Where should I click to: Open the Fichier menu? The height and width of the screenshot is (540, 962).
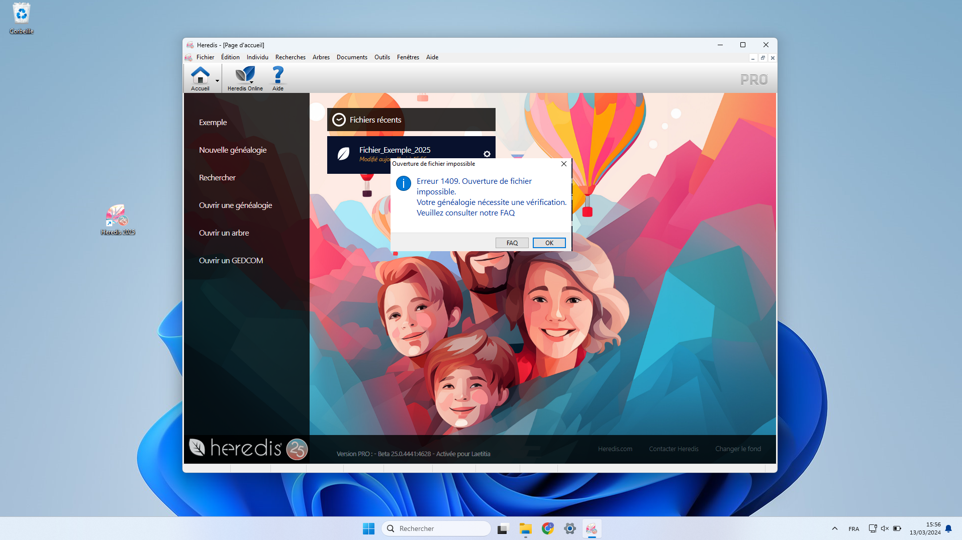point(205,57)
